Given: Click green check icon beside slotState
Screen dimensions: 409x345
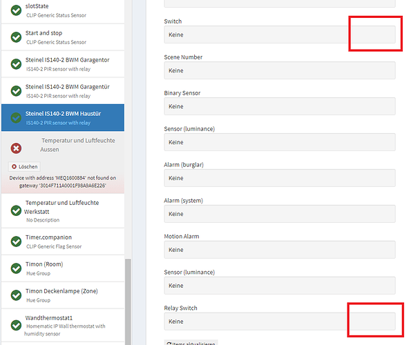Looking at the screenshot, I should pos(16,10).
